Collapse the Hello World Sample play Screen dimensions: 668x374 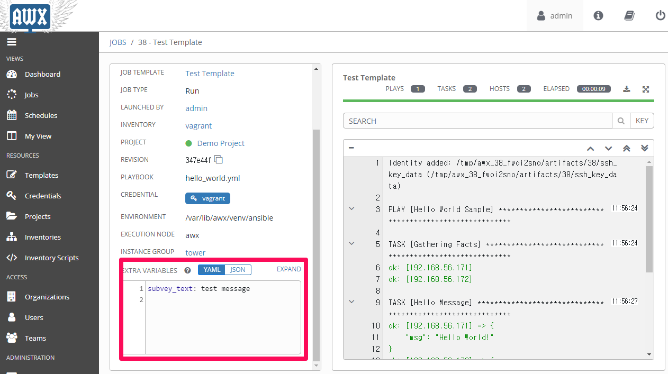click(351, 208)
